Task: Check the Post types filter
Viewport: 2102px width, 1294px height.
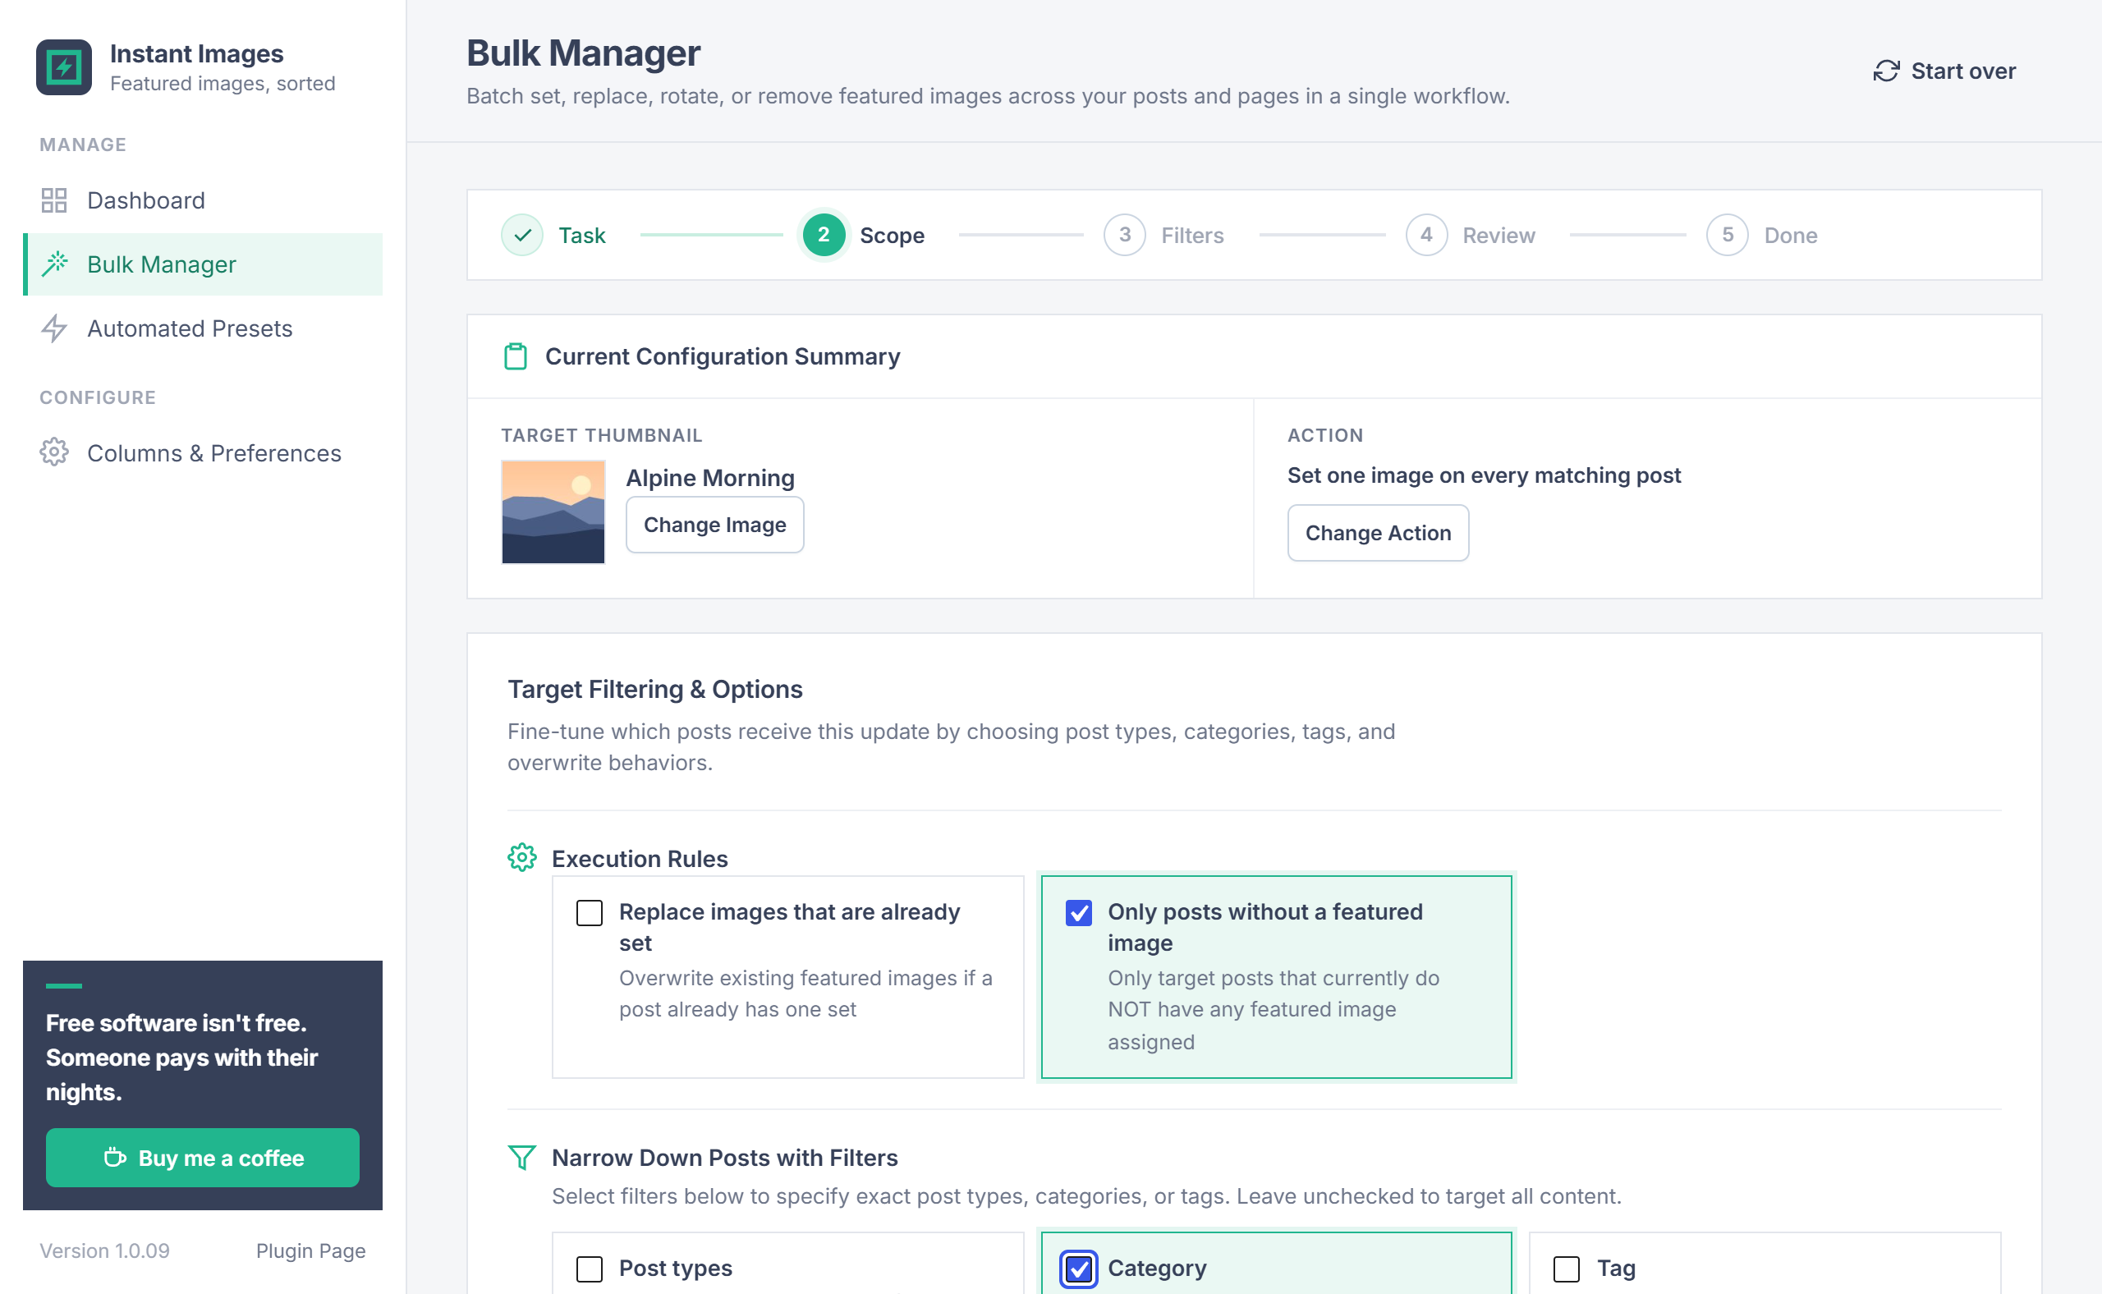Action: [x=589, y=1269]
